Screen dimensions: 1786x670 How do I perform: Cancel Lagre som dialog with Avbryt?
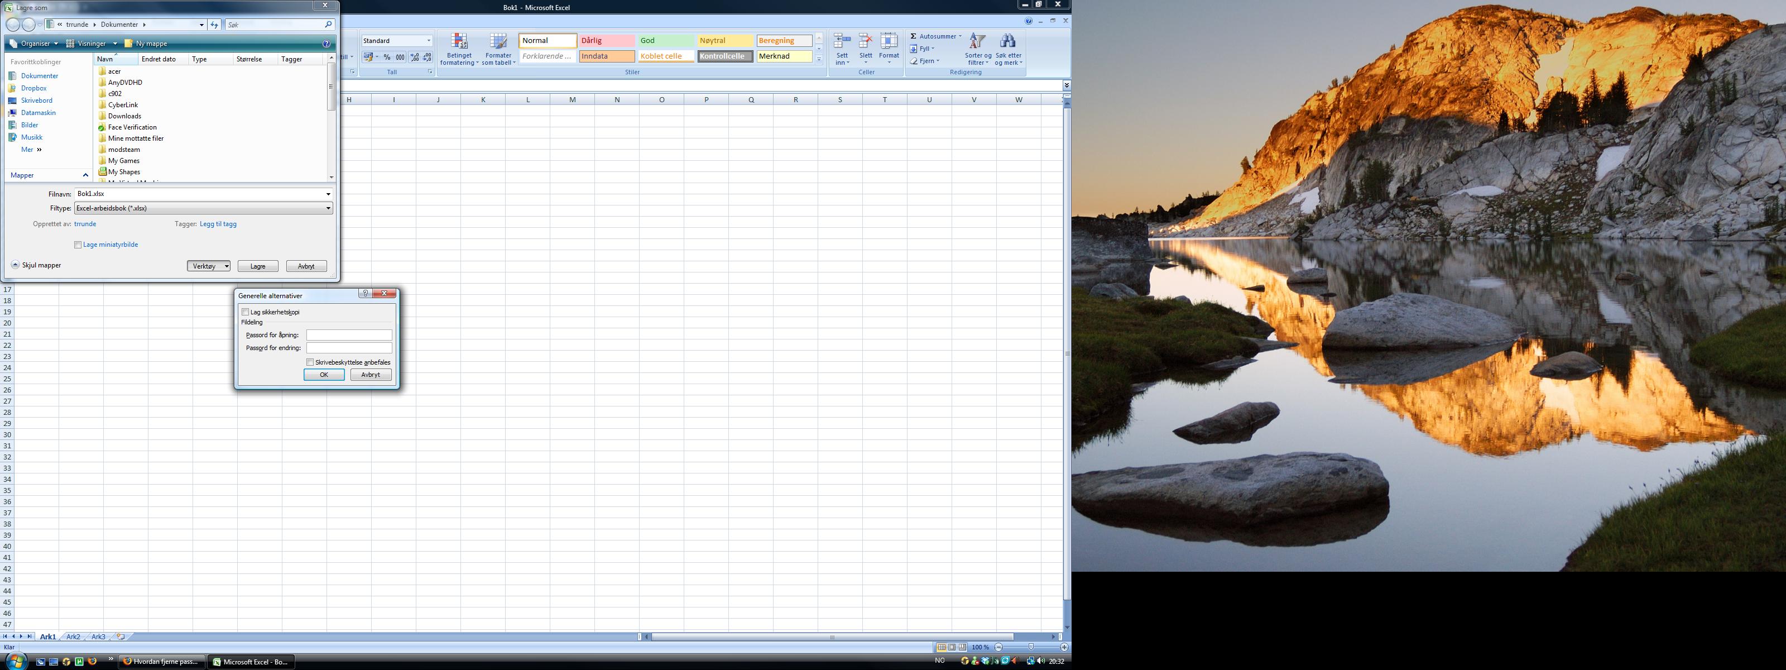[x=306, y=266]
